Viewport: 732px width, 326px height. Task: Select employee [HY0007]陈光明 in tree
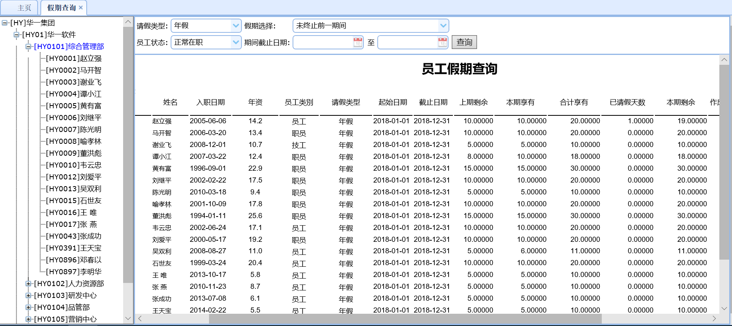click(x=74, y=130)
